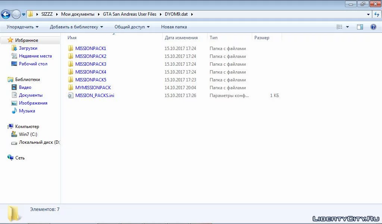Viewport: 382px width, 224px height.
Task: Select the MISSIONPACK2 folder icon
Action: coord(71,56)
